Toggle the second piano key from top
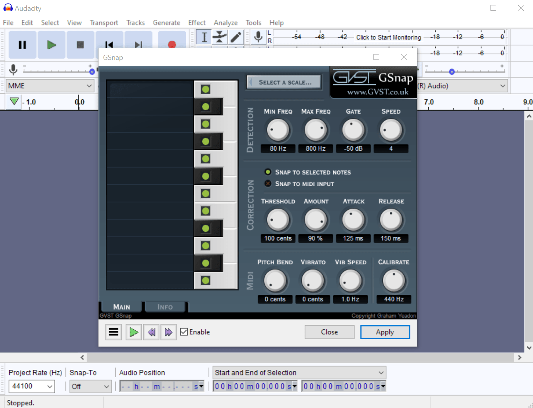This screenshot has width=533, height=408. (x=205, y=107)
